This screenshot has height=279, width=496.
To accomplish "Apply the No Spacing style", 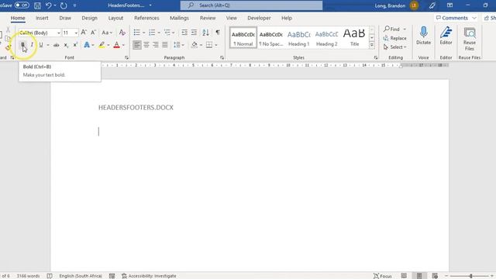I will (270, 37).
